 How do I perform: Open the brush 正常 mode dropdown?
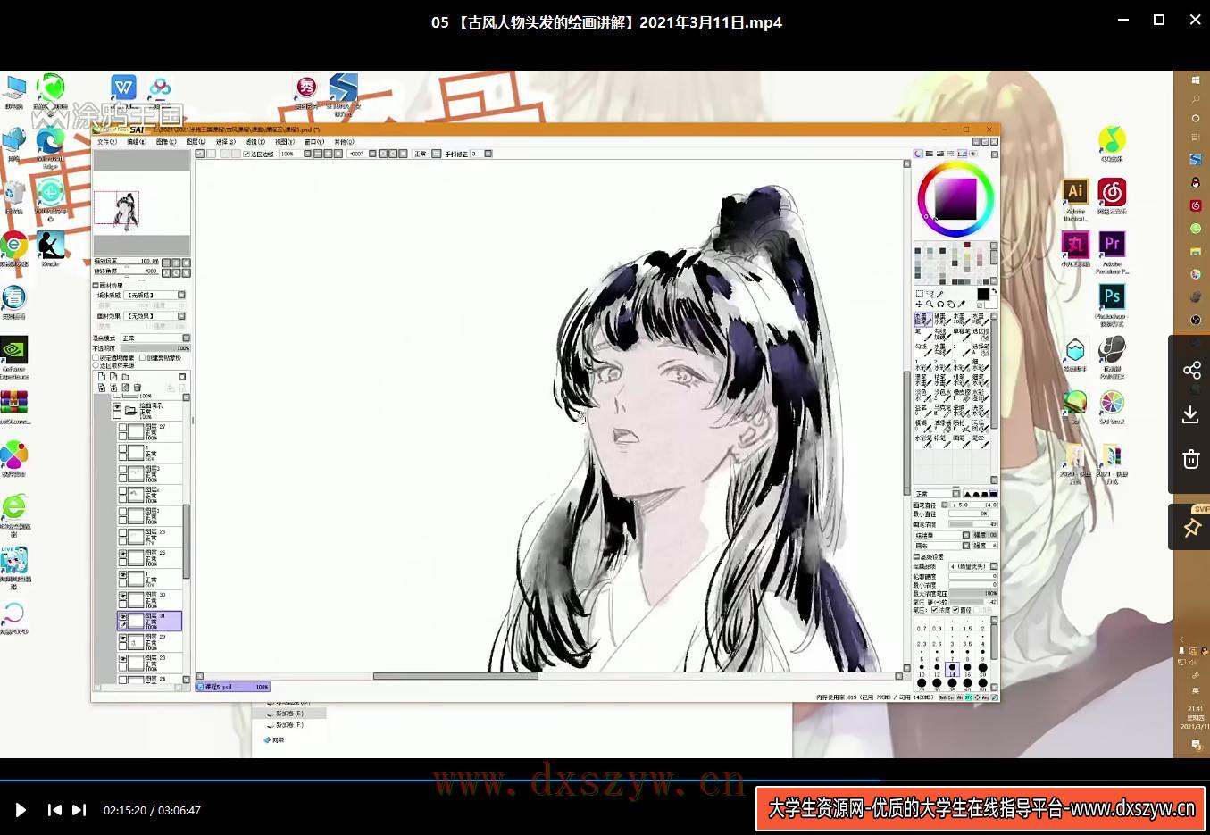point(937,494)
